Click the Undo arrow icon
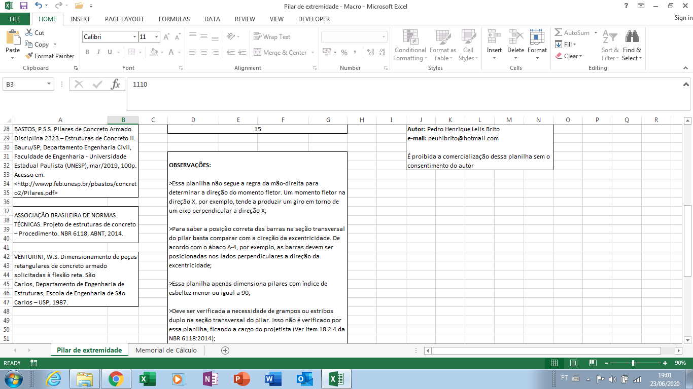The image size is (693, 389). tap(39, 6)
